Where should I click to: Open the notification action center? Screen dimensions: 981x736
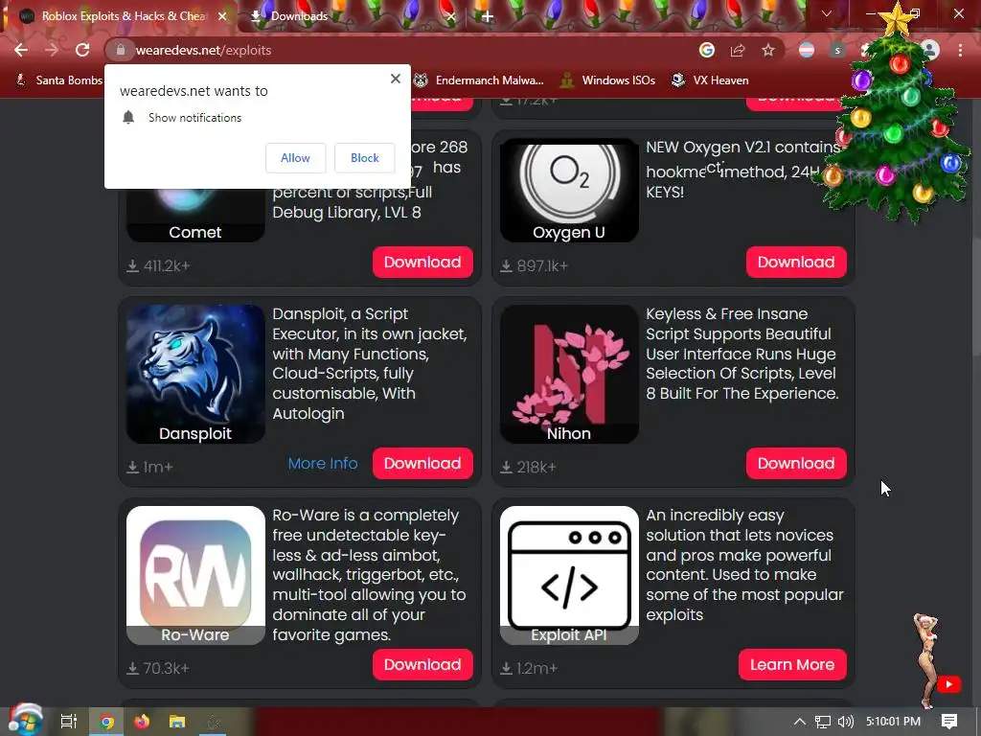949,722
